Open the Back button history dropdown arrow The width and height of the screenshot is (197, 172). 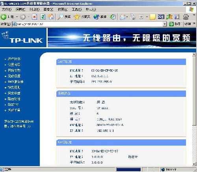tap(17, 17)
